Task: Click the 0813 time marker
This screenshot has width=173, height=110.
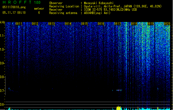Action: click(51, 23)
